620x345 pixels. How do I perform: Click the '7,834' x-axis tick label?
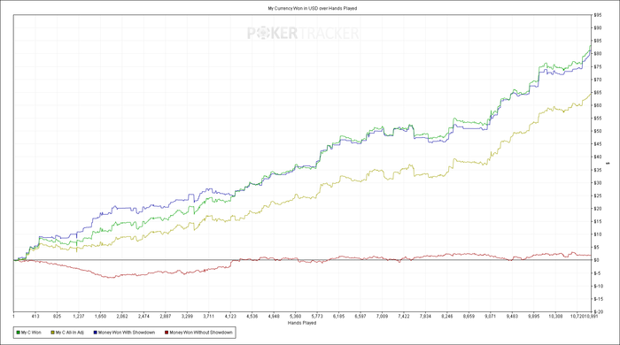425,316
